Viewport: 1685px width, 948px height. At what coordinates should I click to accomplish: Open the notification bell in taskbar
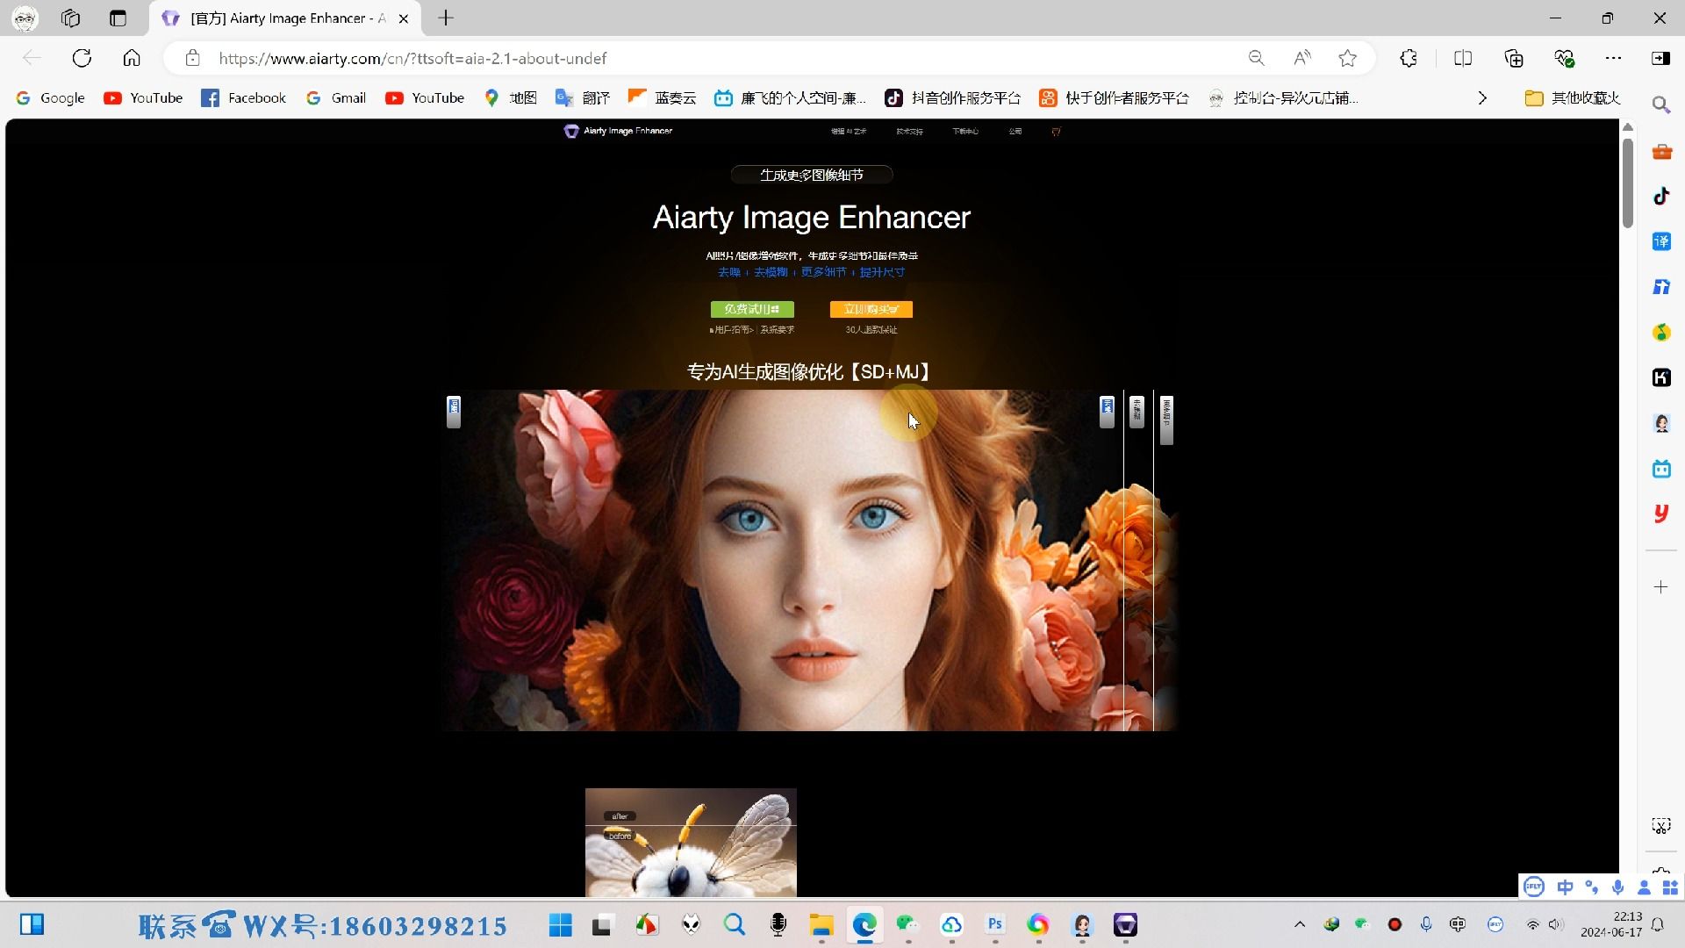(x=1658, y=924)
